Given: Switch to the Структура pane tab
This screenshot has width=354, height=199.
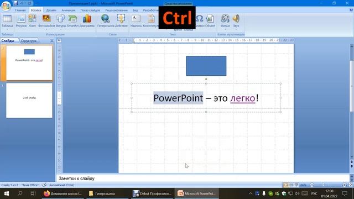Looking at the screenshot, I should 28,40.
